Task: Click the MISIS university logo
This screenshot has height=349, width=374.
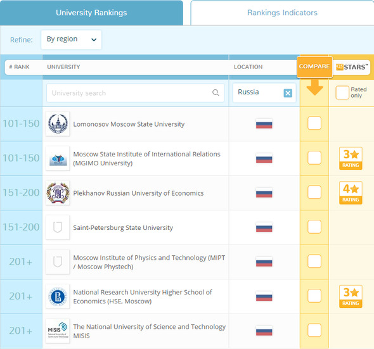Action: click(x=58, y=331)
